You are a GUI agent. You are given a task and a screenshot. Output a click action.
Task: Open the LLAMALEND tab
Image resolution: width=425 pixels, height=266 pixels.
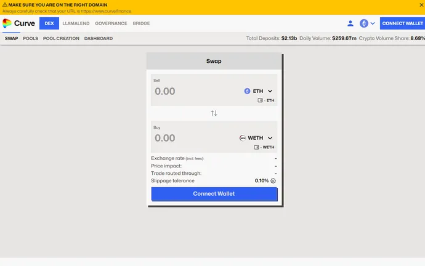pyautogui.click(x=76, y=23)
